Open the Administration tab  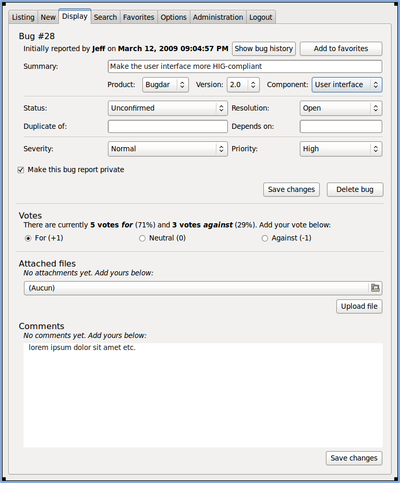point(218,17)
